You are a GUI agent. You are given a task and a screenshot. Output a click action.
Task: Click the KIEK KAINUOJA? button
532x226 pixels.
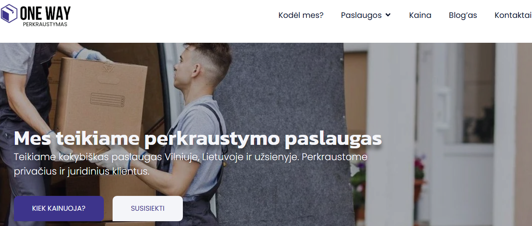[59, 209]
